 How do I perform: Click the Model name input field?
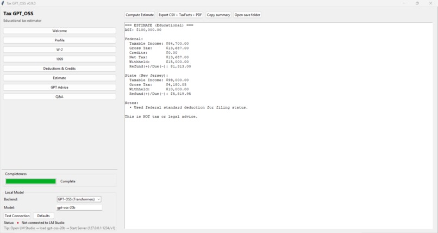click(79, 207)
